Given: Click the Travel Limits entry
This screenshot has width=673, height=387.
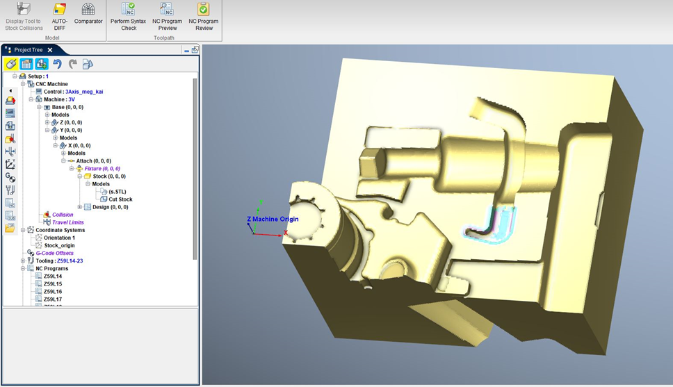Looking at the screenshot, I should pyautogui.click(x=67, y=222).
